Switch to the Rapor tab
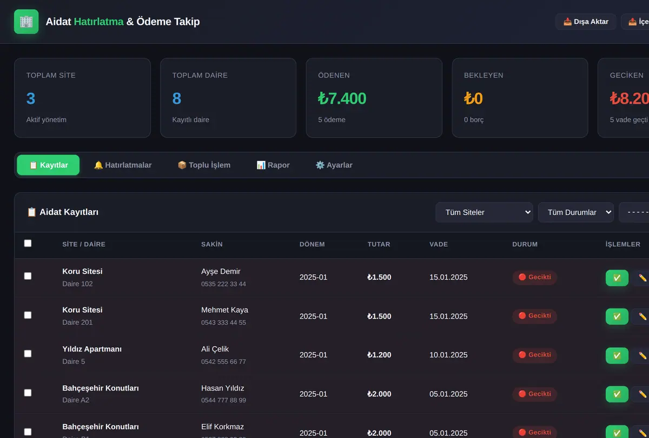This screenshot has height=438, width=649. (x=273, y=165)
